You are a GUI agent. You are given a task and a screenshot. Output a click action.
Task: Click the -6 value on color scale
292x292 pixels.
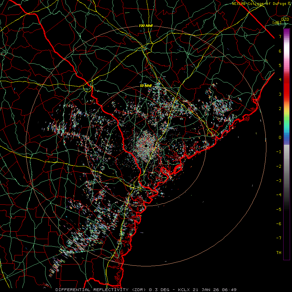(x=279, y=224)
